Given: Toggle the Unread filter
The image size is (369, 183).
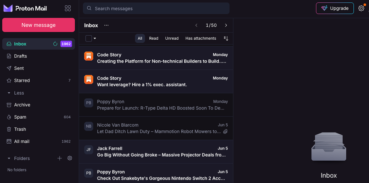Looking at the screenshot, I should pos(172,38).
